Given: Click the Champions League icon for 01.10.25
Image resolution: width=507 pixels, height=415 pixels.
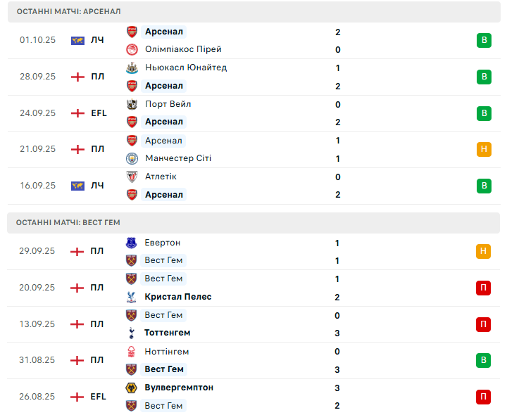Looking at the screenshot, I should coord(77,40).
